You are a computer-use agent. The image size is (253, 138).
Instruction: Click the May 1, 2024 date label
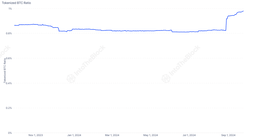coord(151,135)
